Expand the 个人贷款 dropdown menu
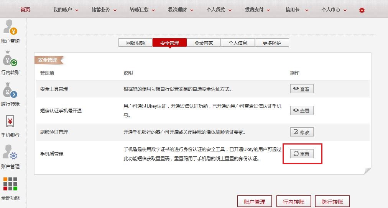Screen dimensions: 388x208 [x=219, y=10]
